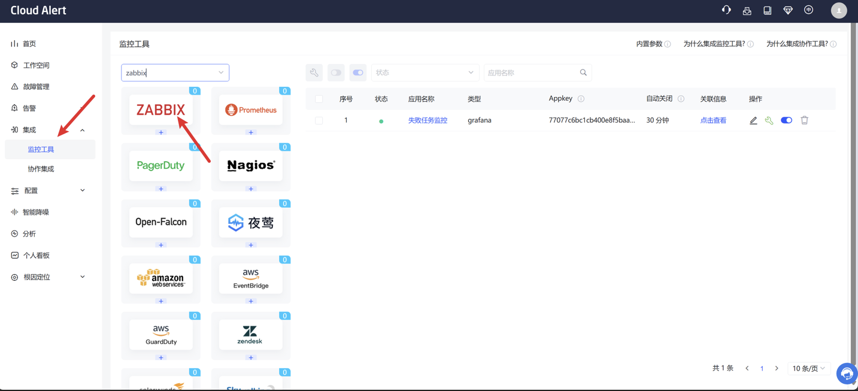Go to previous page arrow in pagination
The image size is (858, 391).
pos(747,368)
